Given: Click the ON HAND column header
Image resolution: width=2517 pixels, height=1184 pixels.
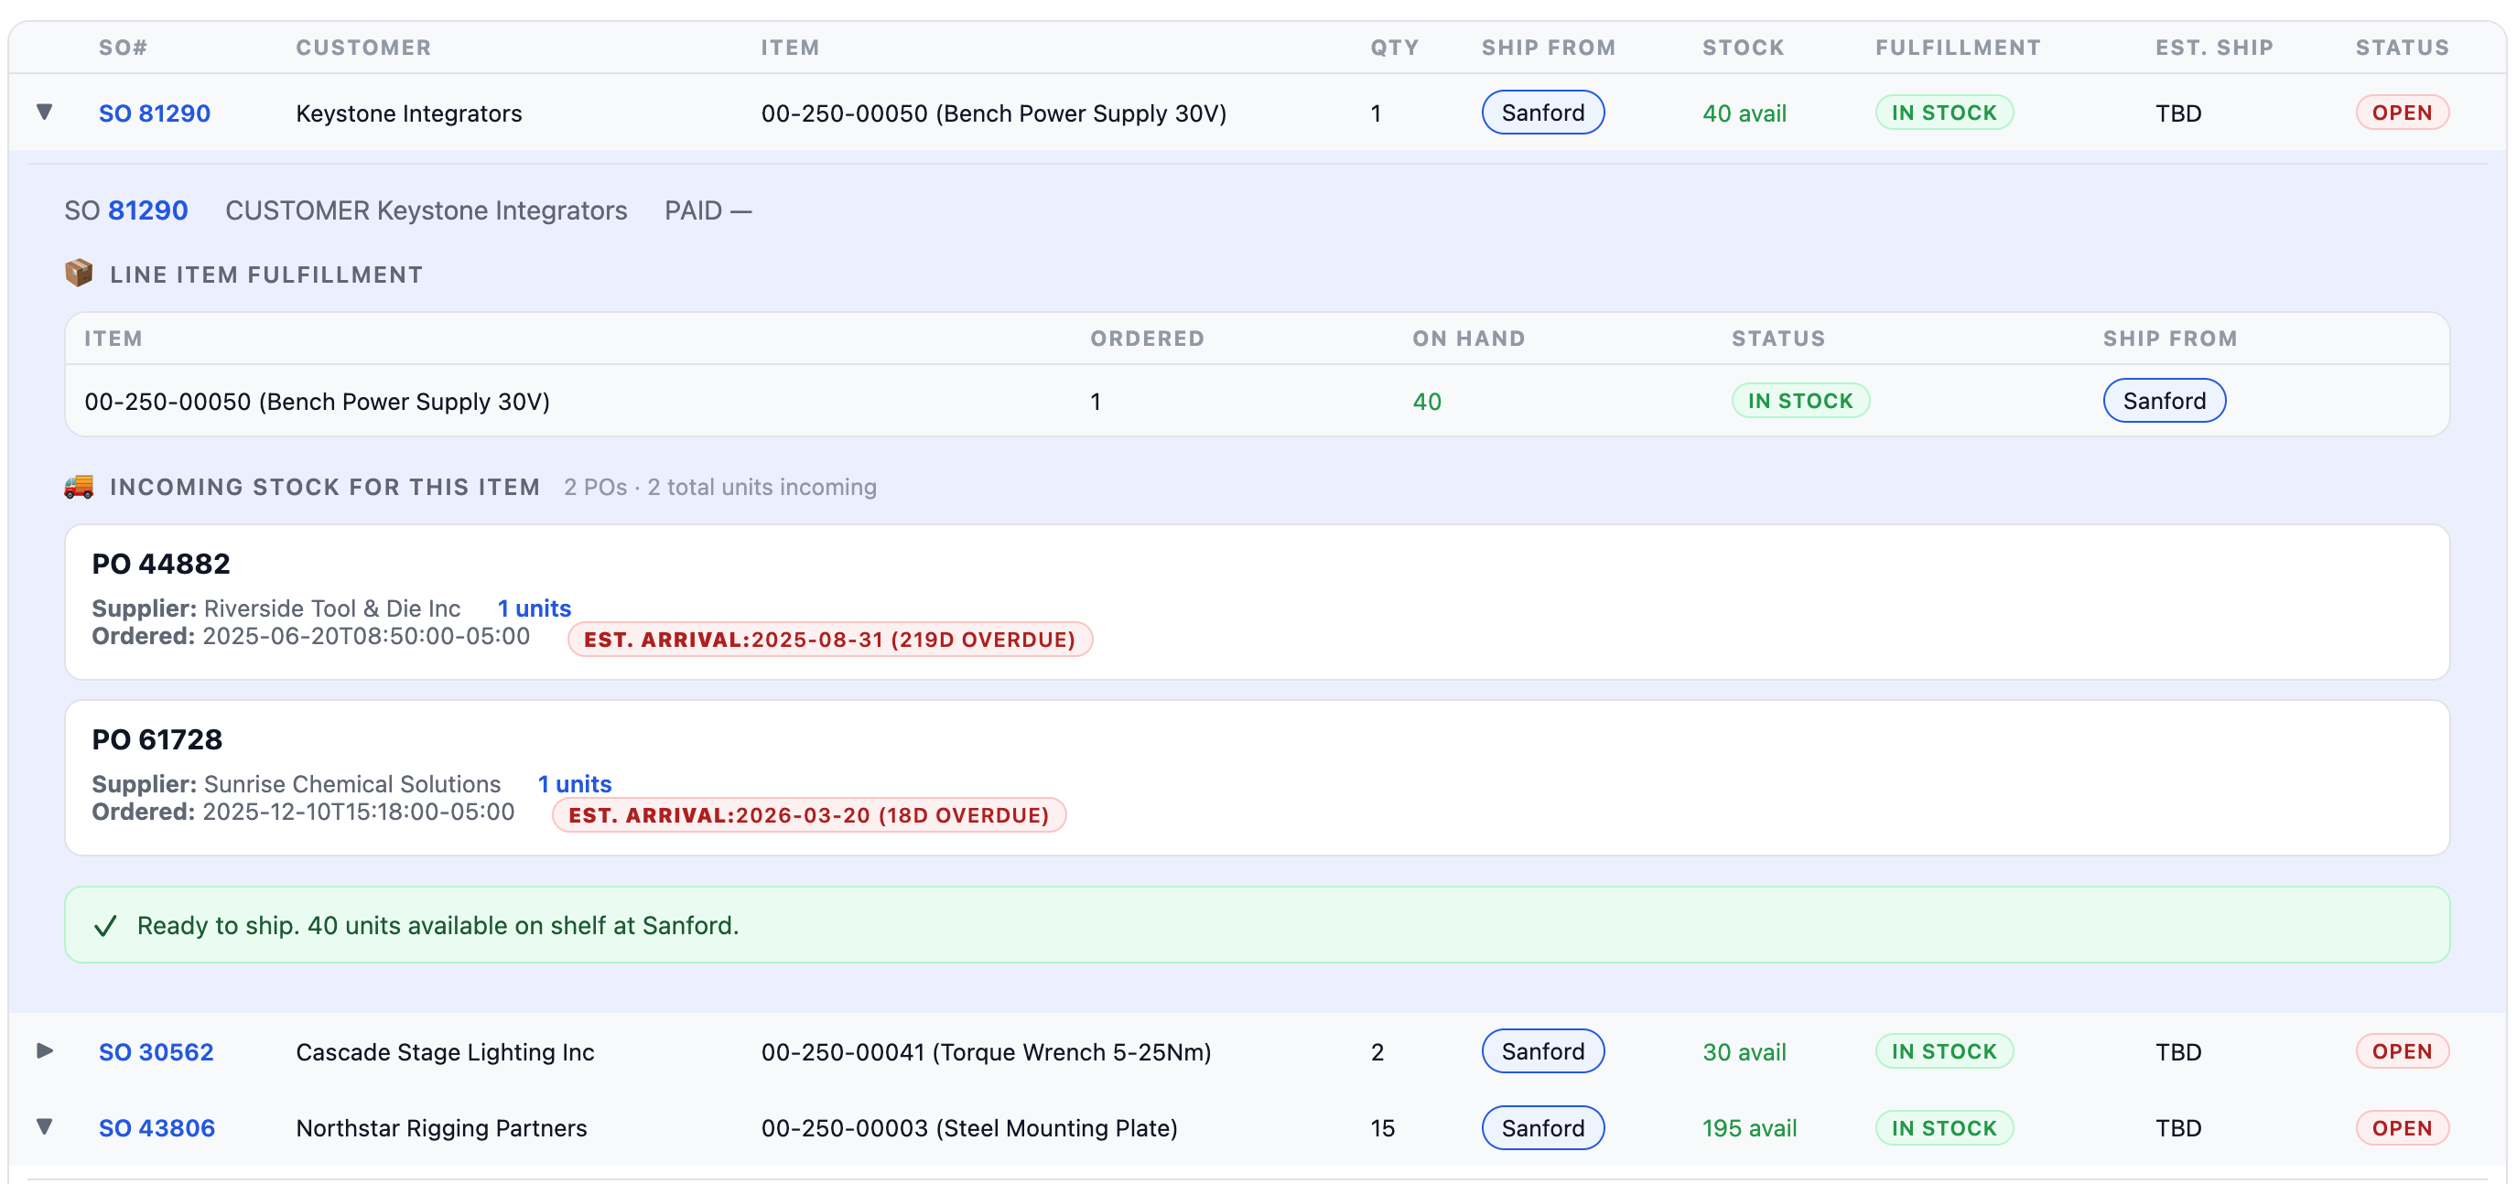Looking at the screenshot, I should pos(1469,339).
